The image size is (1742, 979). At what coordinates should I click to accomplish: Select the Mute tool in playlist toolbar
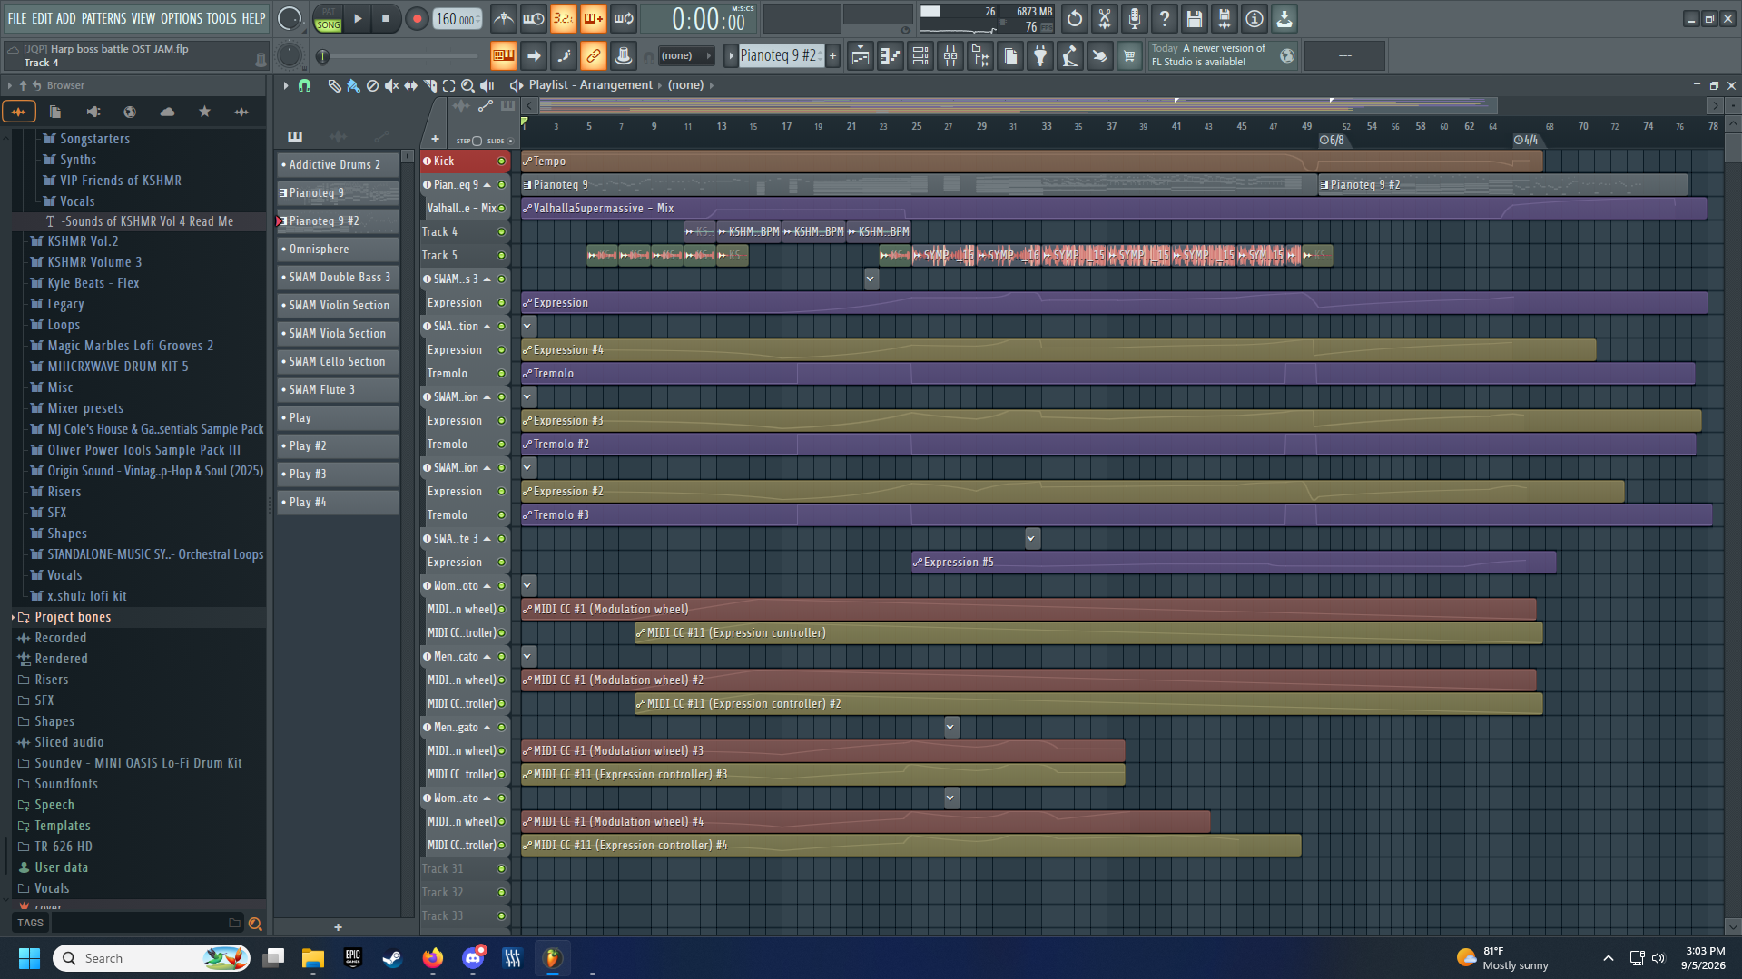[391, 85]
